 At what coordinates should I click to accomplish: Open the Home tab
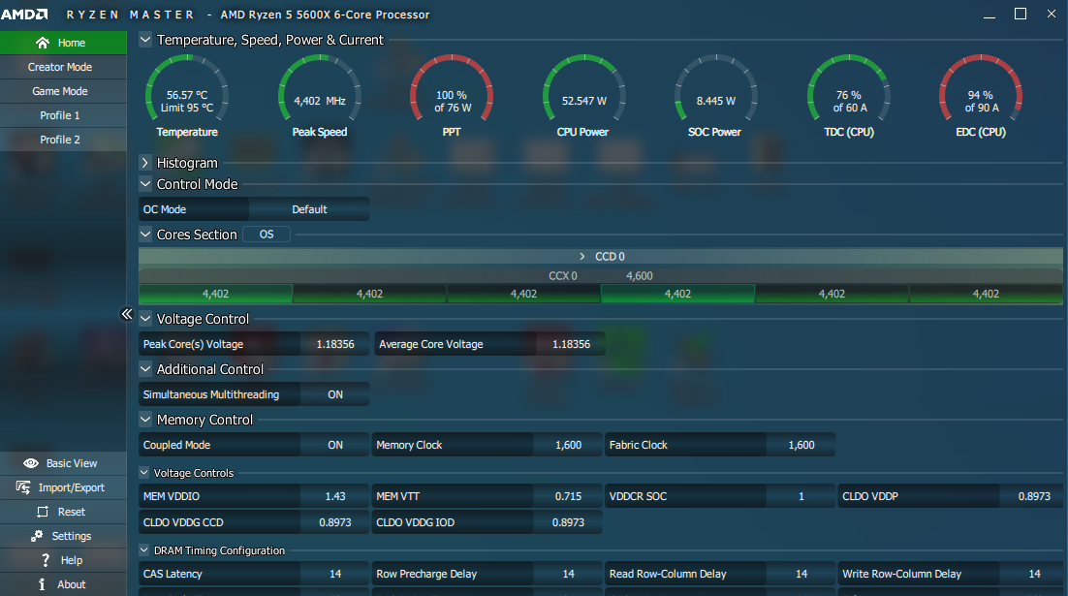tap(63, 43)
